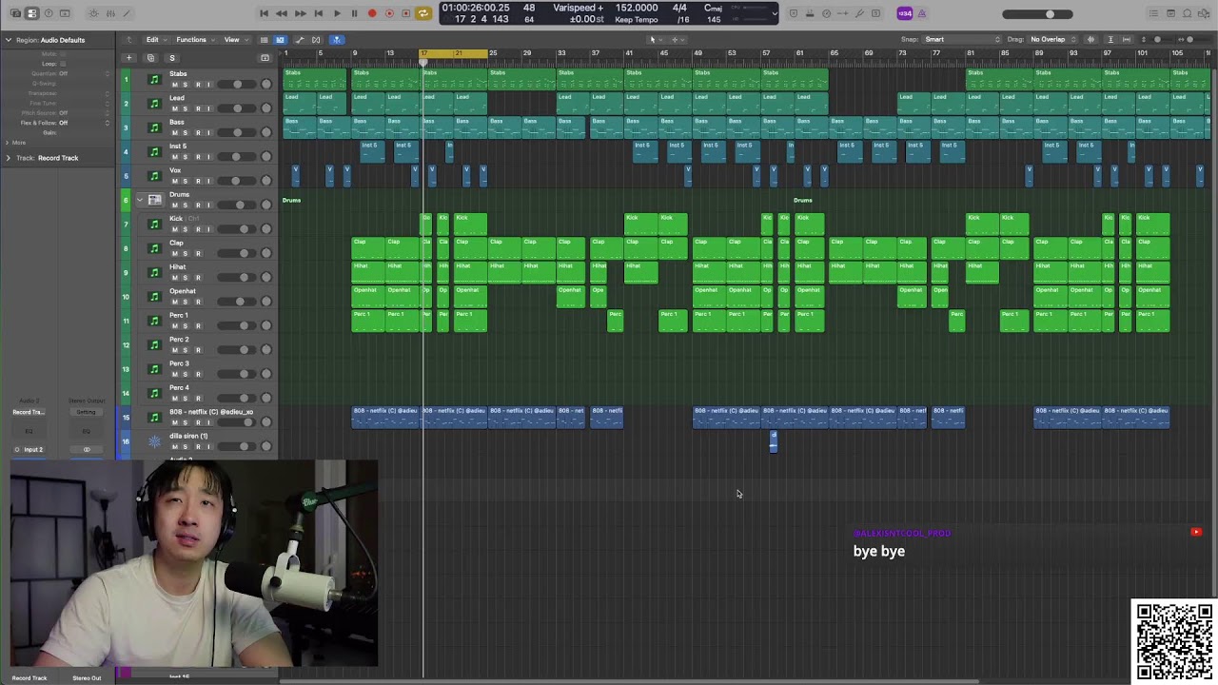Screen dimensions: 1218x685
Task: Open the Smart Controls dial icon
Action: (x=93, y=13)
